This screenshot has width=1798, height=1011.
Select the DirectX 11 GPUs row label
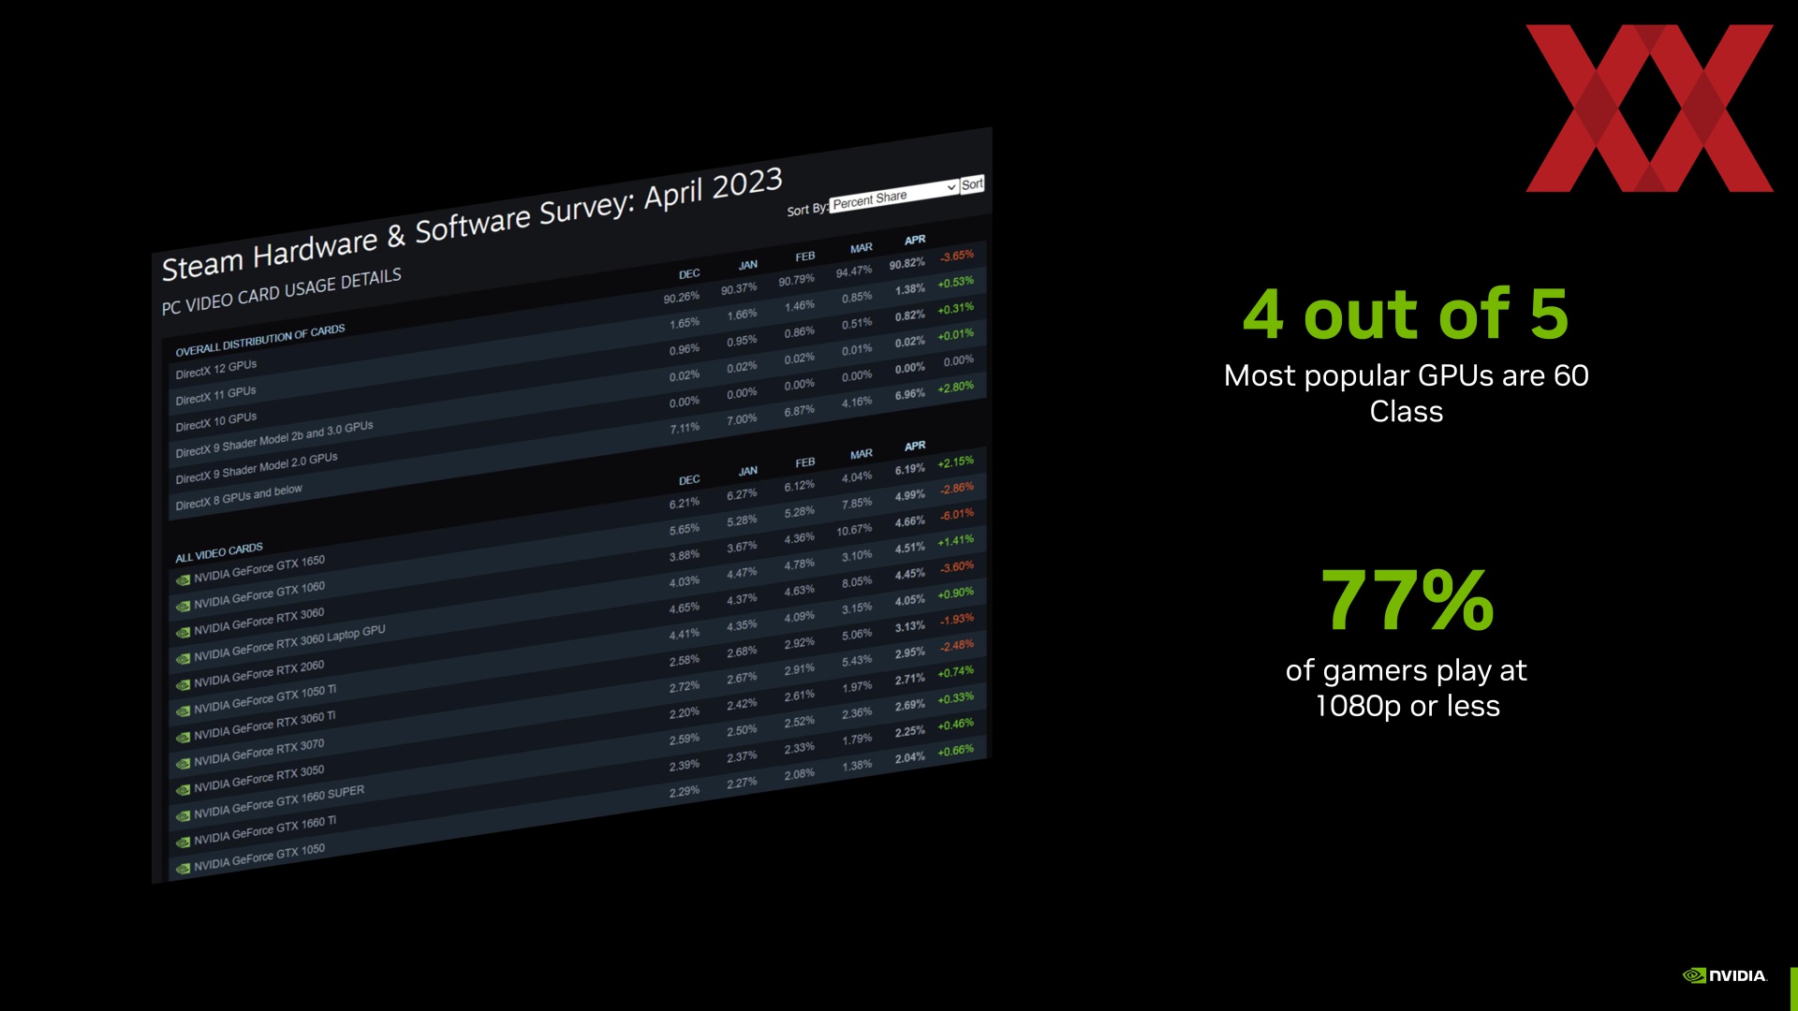point(215,395)
